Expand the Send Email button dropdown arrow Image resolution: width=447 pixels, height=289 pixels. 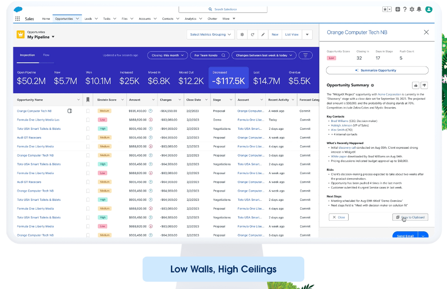pyautogui.click(x=423, y=236)
